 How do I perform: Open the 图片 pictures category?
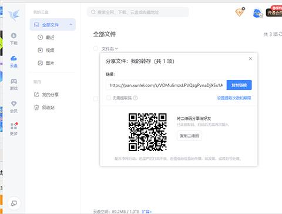46,63
